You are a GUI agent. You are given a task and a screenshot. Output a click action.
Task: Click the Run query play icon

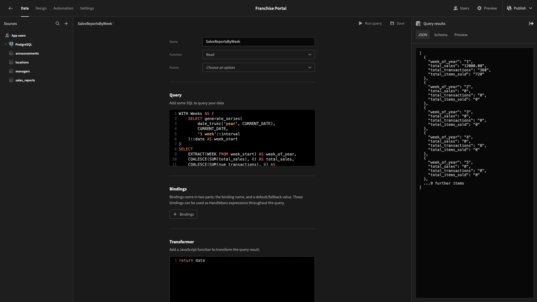(x=361, y=23)
